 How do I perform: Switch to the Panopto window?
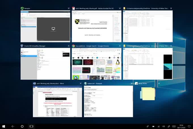(45, 27)
